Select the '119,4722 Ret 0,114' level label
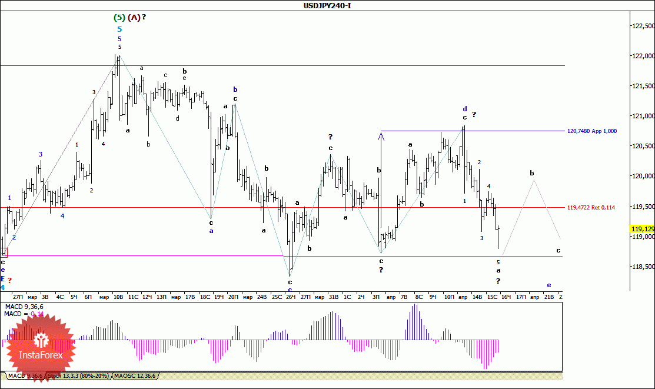Image resolution: width=655 pixels, height=389 pixels. [591, 208]
